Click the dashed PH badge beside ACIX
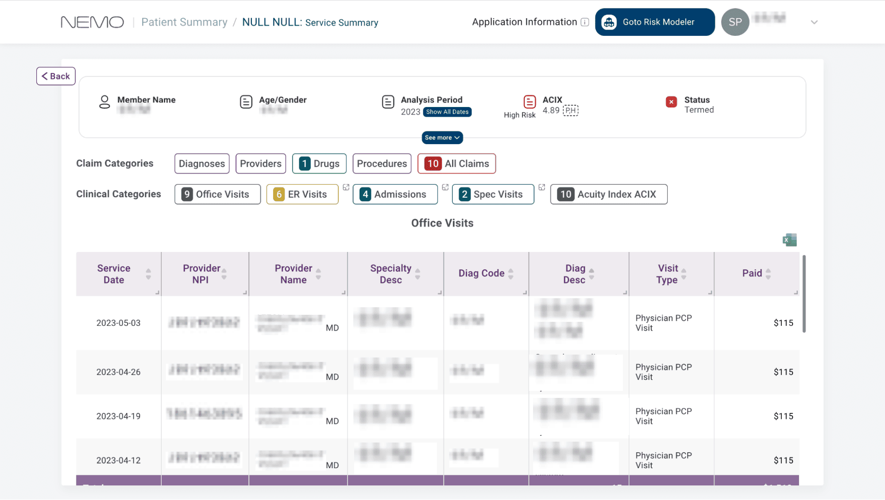The width and height of the screenshot is (885, 500). click(570, 111)
